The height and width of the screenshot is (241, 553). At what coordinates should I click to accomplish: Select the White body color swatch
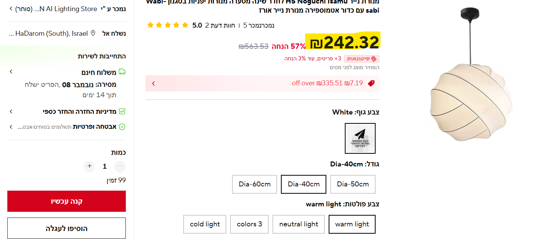[x=360, y=138]
